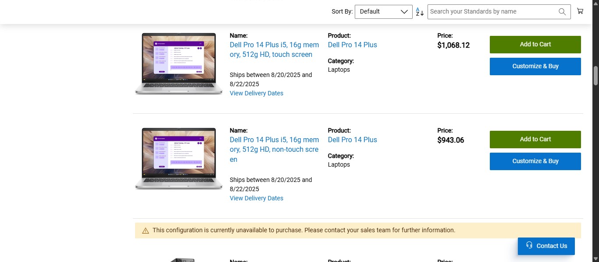Viewport: 599px width, 262px height.
Task: Open the Dell Pro 14 Plus non-touch product link
Action: click(x=352, y=140)
